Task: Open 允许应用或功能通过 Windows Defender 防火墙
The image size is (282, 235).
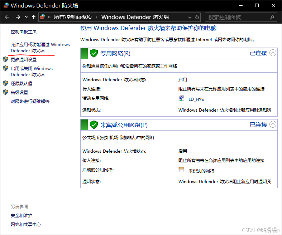Action: [x=40, y=48]
